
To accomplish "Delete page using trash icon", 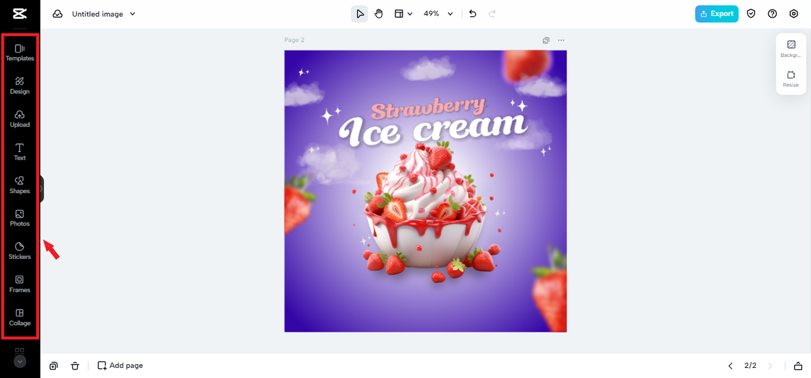I will click(x=75, y=365).
